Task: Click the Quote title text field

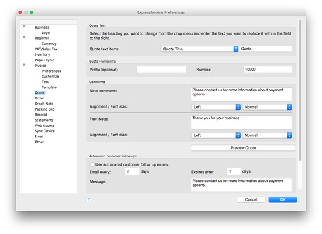Action: click(x=266, y=49)
